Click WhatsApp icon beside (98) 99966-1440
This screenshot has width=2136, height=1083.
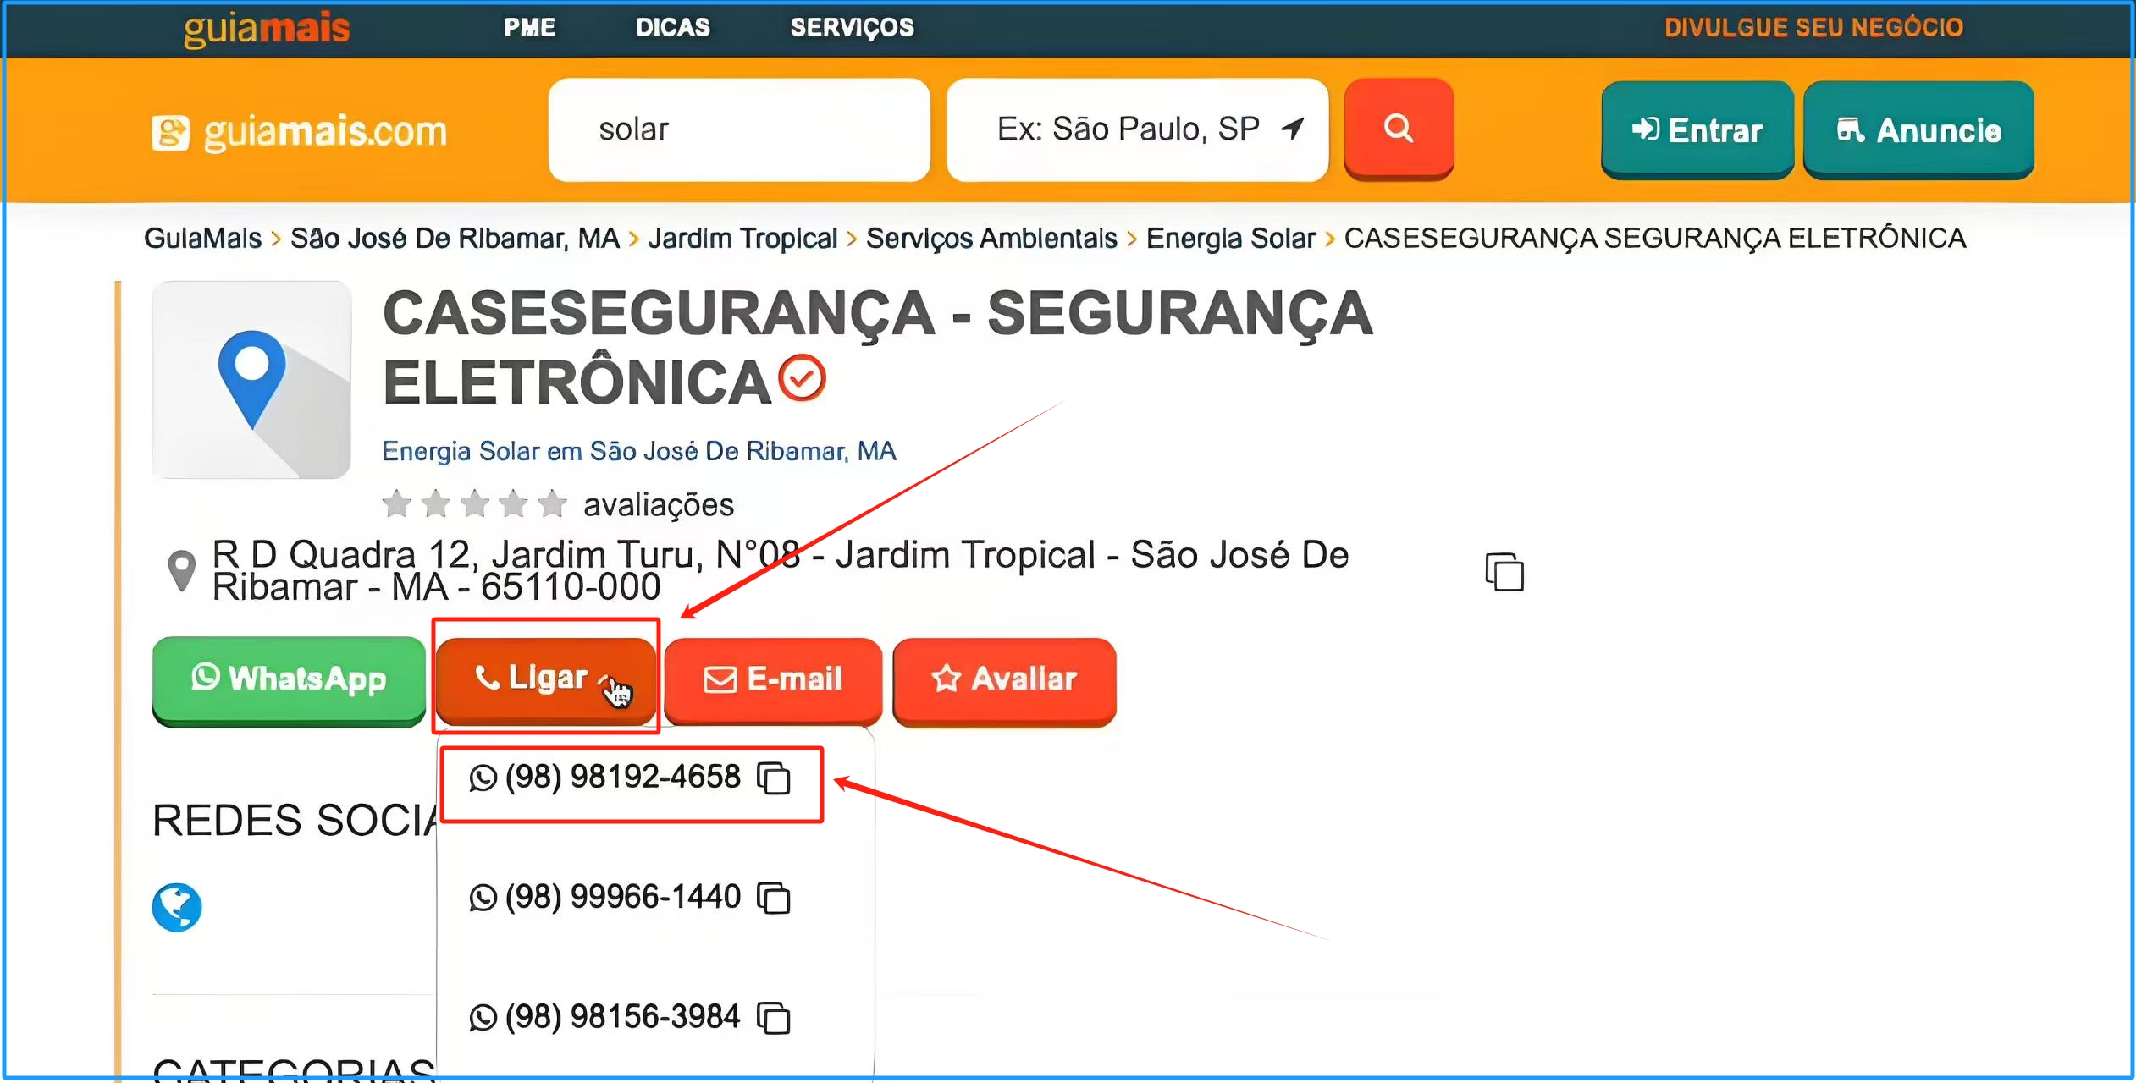(x=483, y=899)
